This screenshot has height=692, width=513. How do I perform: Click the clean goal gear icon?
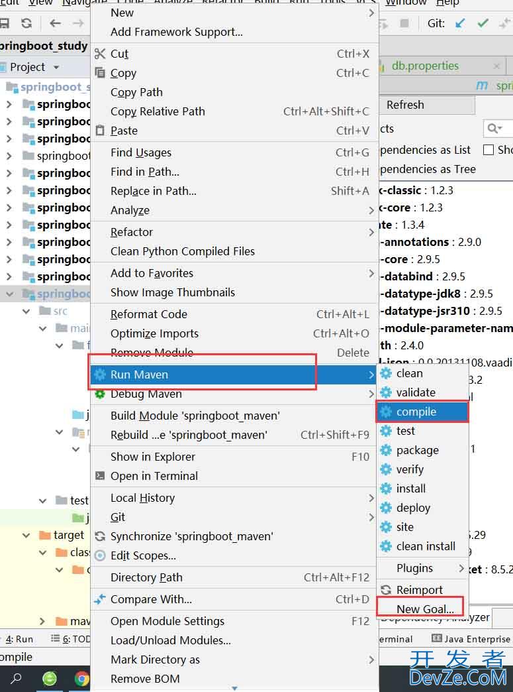coord(386,373)
